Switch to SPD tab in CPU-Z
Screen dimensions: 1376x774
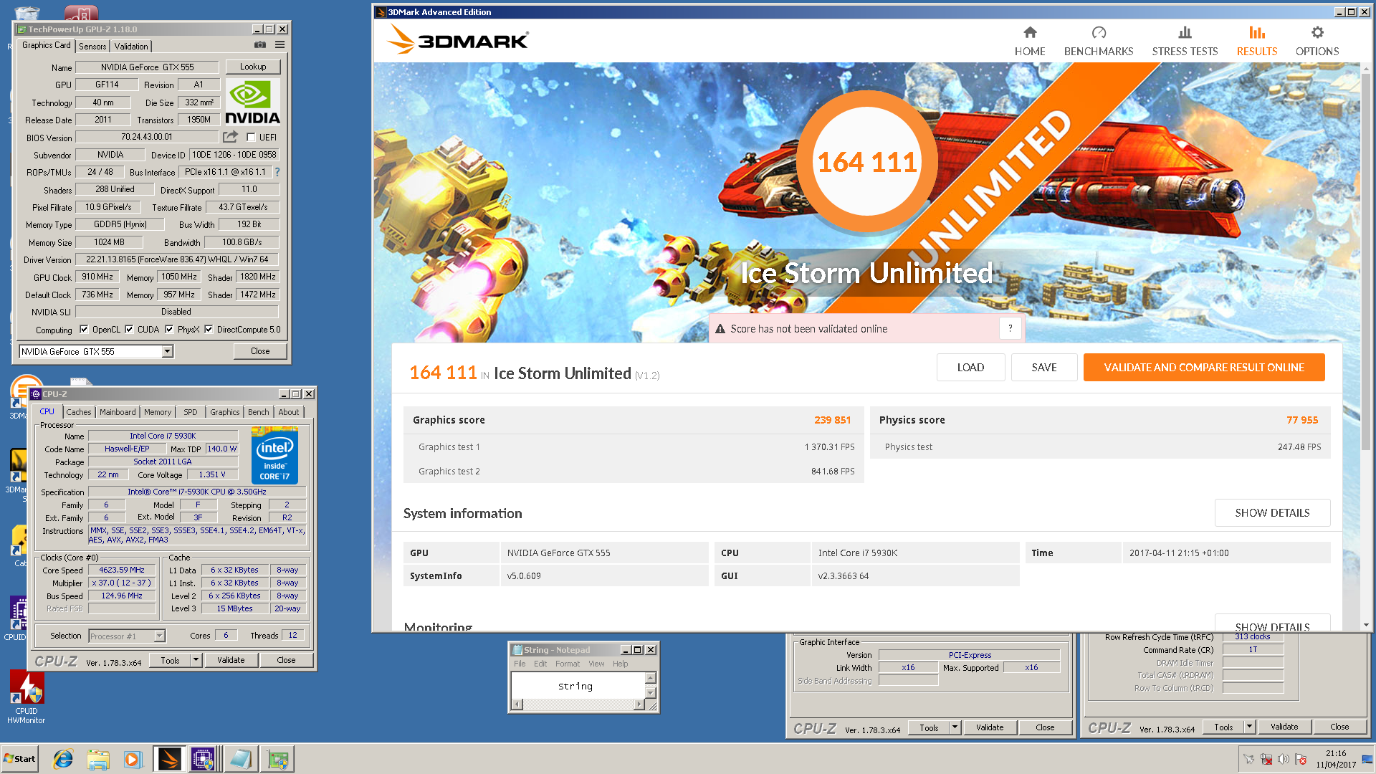[x=191, y=412]
